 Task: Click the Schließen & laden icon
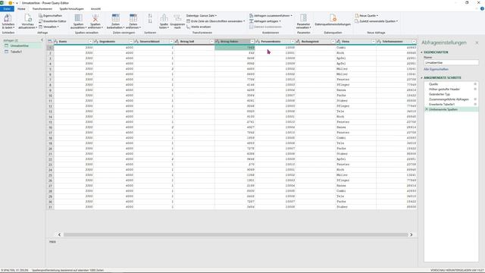tap(8, 18)
